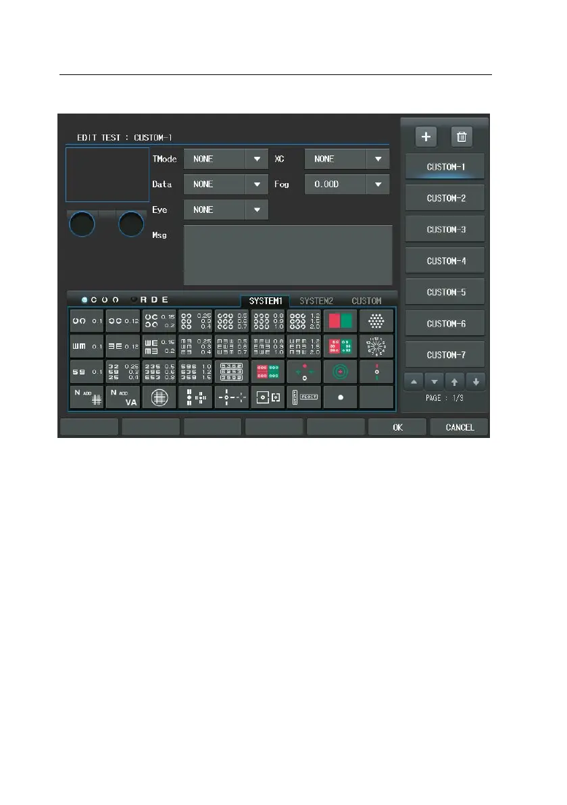Add a new custom test with plus icon
The image size is (567, 805).
pyautogui.click(x=426, y=137)
